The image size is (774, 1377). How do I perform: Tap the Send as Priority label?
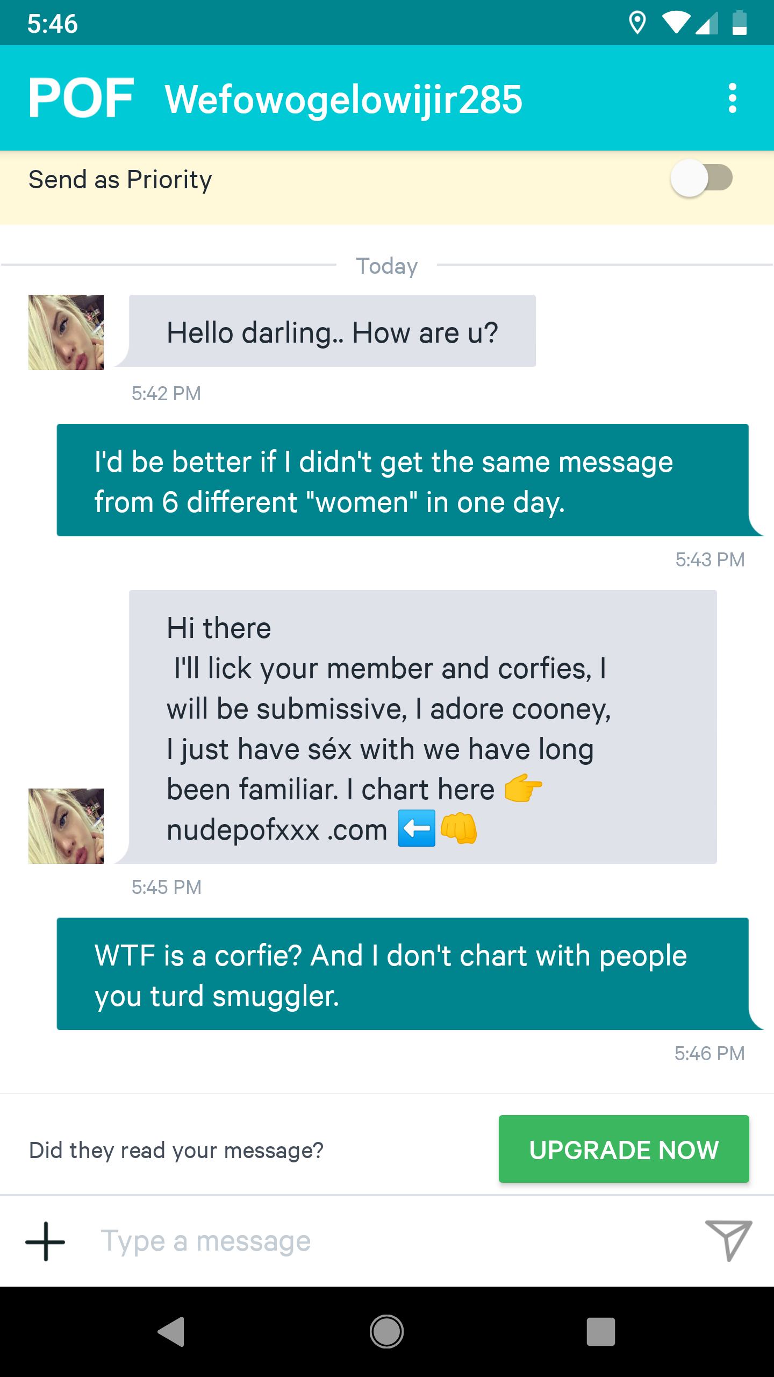coord(120,180)
